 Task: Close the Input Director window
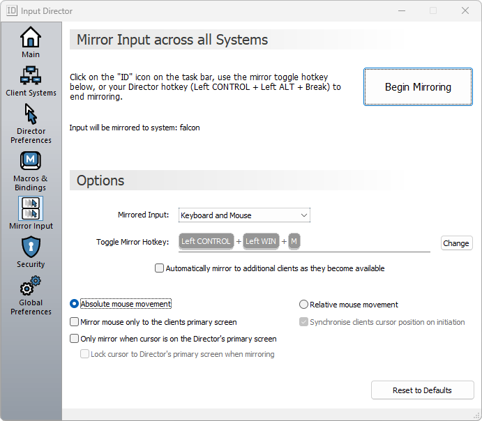pyautogui.click(x=465, y=10)
